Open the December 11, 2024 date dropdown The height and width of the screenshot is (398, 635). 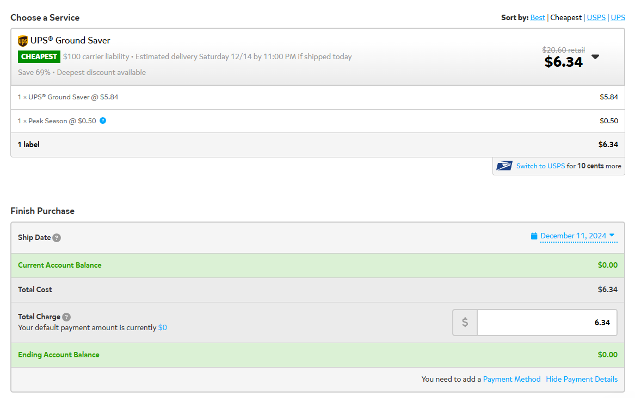(579, 236)
